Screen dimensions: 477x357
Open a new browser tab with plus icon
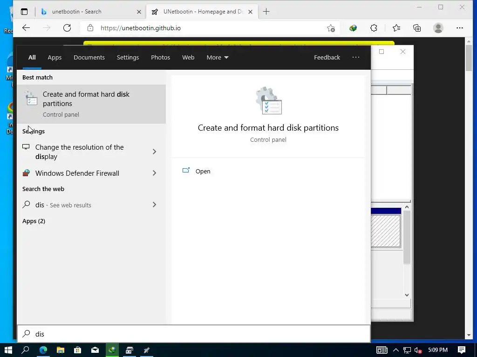(266, 12)
